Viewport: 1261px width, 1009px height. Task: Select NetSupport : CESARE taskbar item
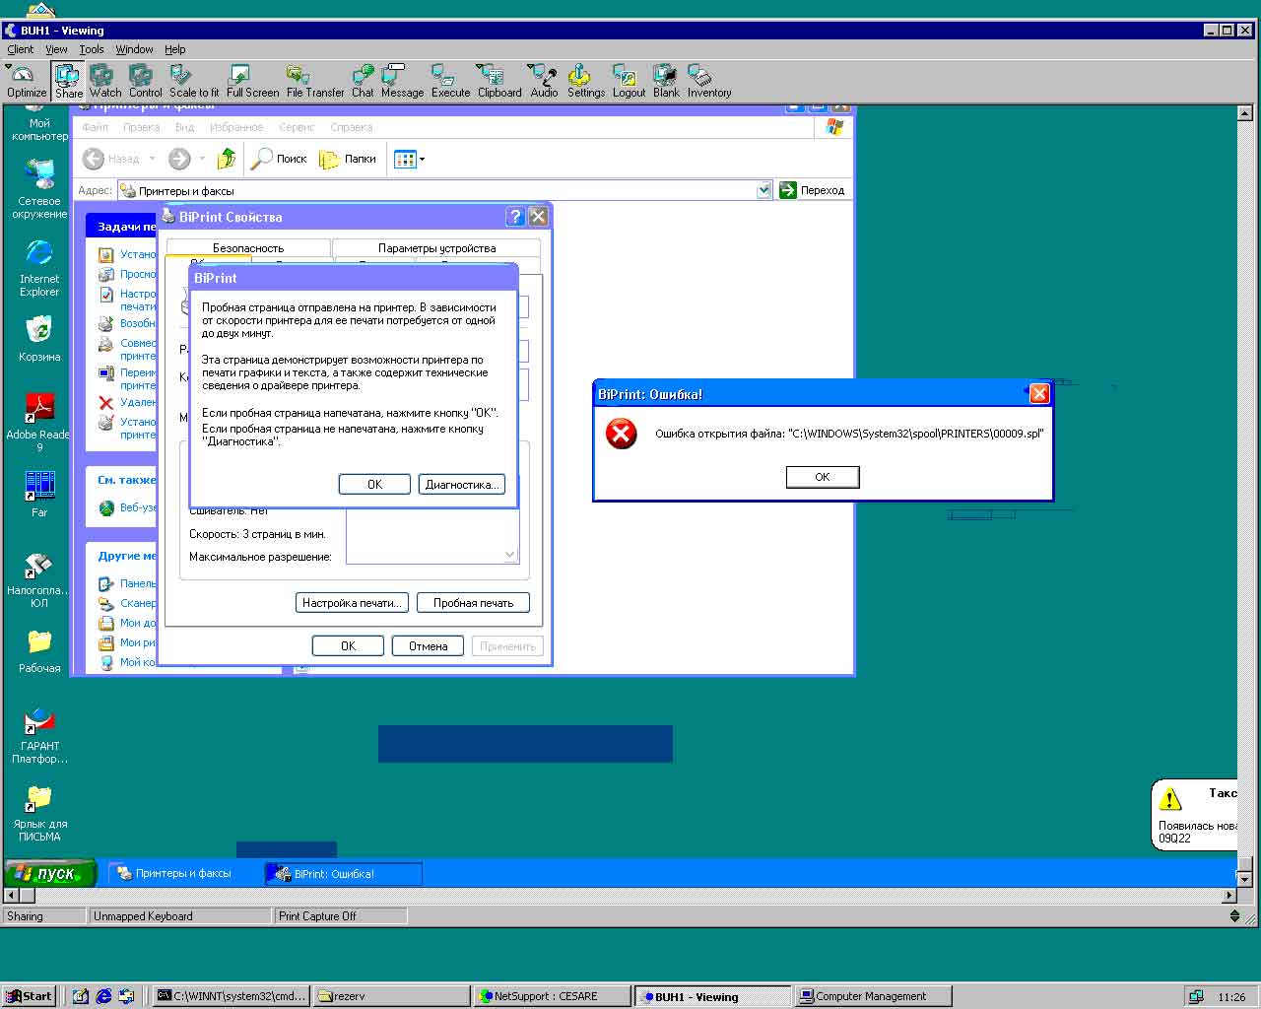tap(552, 996)
